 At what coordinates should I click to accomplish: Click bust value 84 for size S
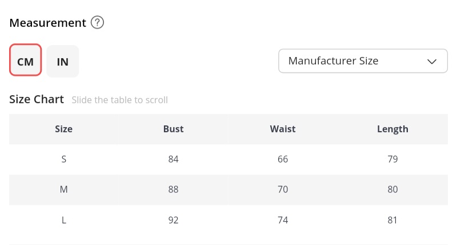(173, 159)
